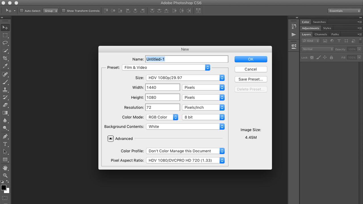Screen dimensions: 363x204
Task: Select the Dodge tool
Action: point(5,128)
